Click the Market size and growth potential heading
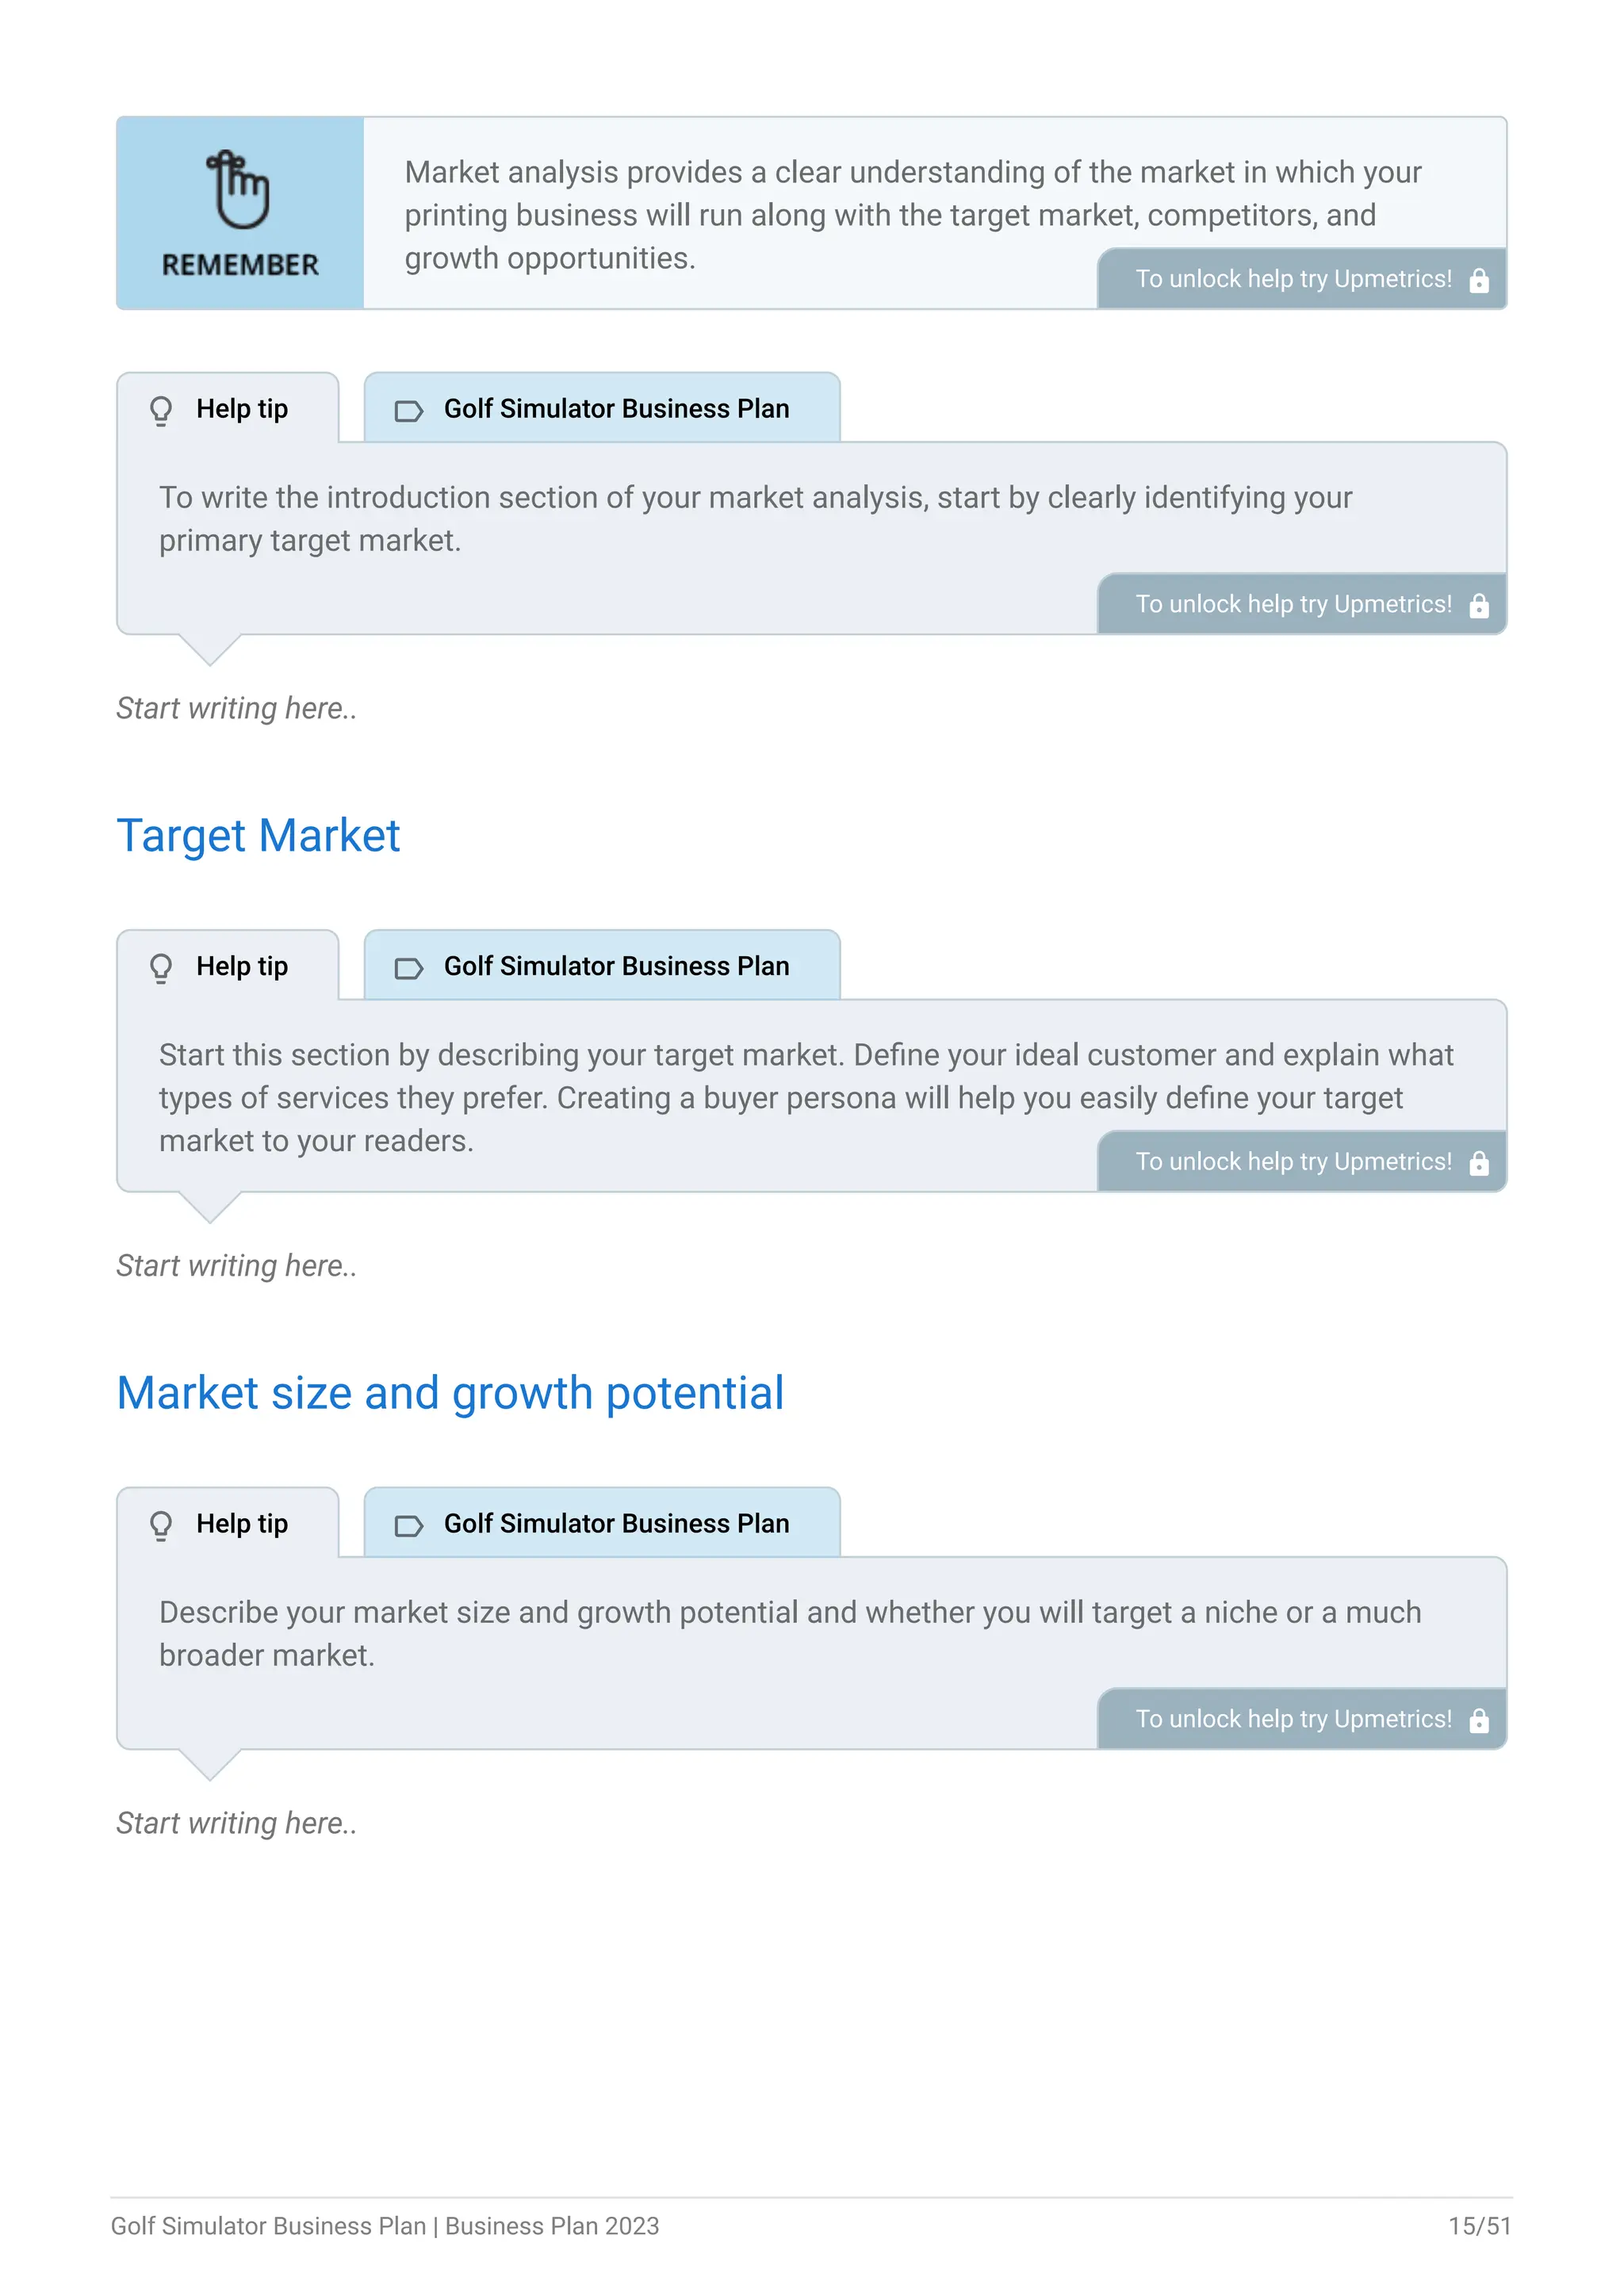 pos(450,1393)
